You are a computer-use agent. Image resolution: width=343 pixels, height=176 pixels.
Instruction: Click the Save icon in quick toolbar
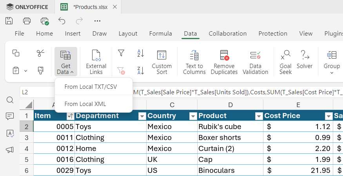(9, 21)
